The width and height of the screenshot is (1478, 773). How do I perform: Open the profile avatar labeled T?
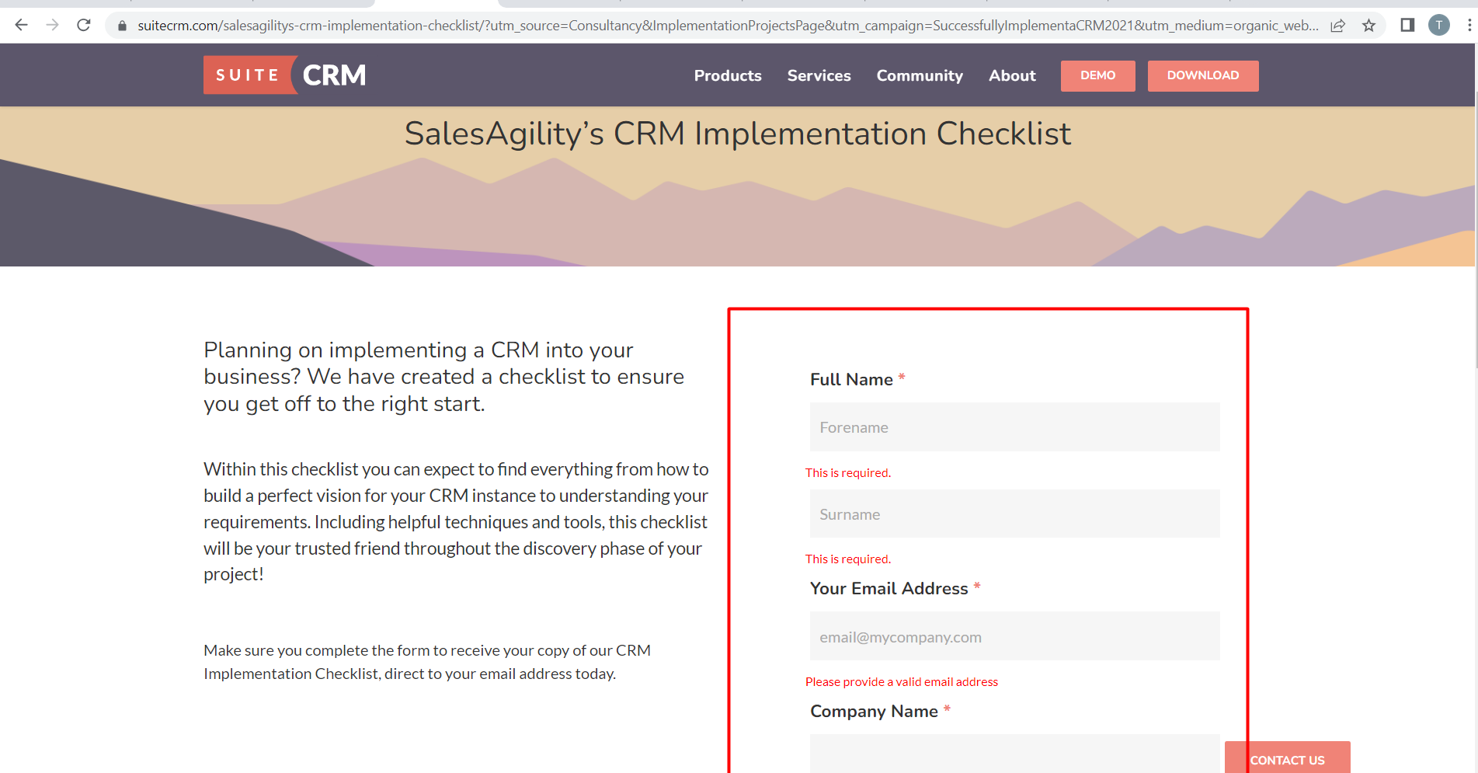(1439, 26)
